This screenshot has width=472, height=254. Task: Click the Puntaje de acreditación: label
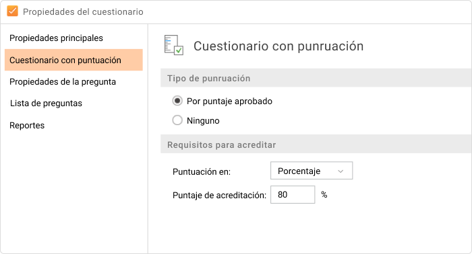[219, 196]
